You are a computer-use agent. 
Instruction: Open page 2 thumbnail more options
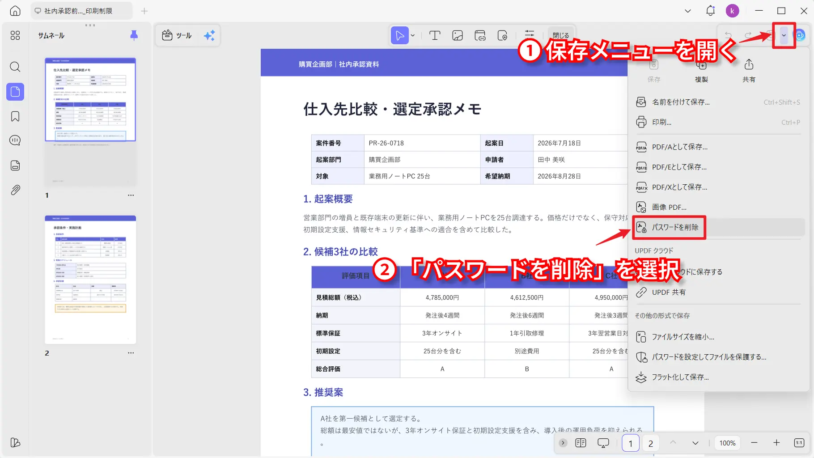click(x=131, y=353)
